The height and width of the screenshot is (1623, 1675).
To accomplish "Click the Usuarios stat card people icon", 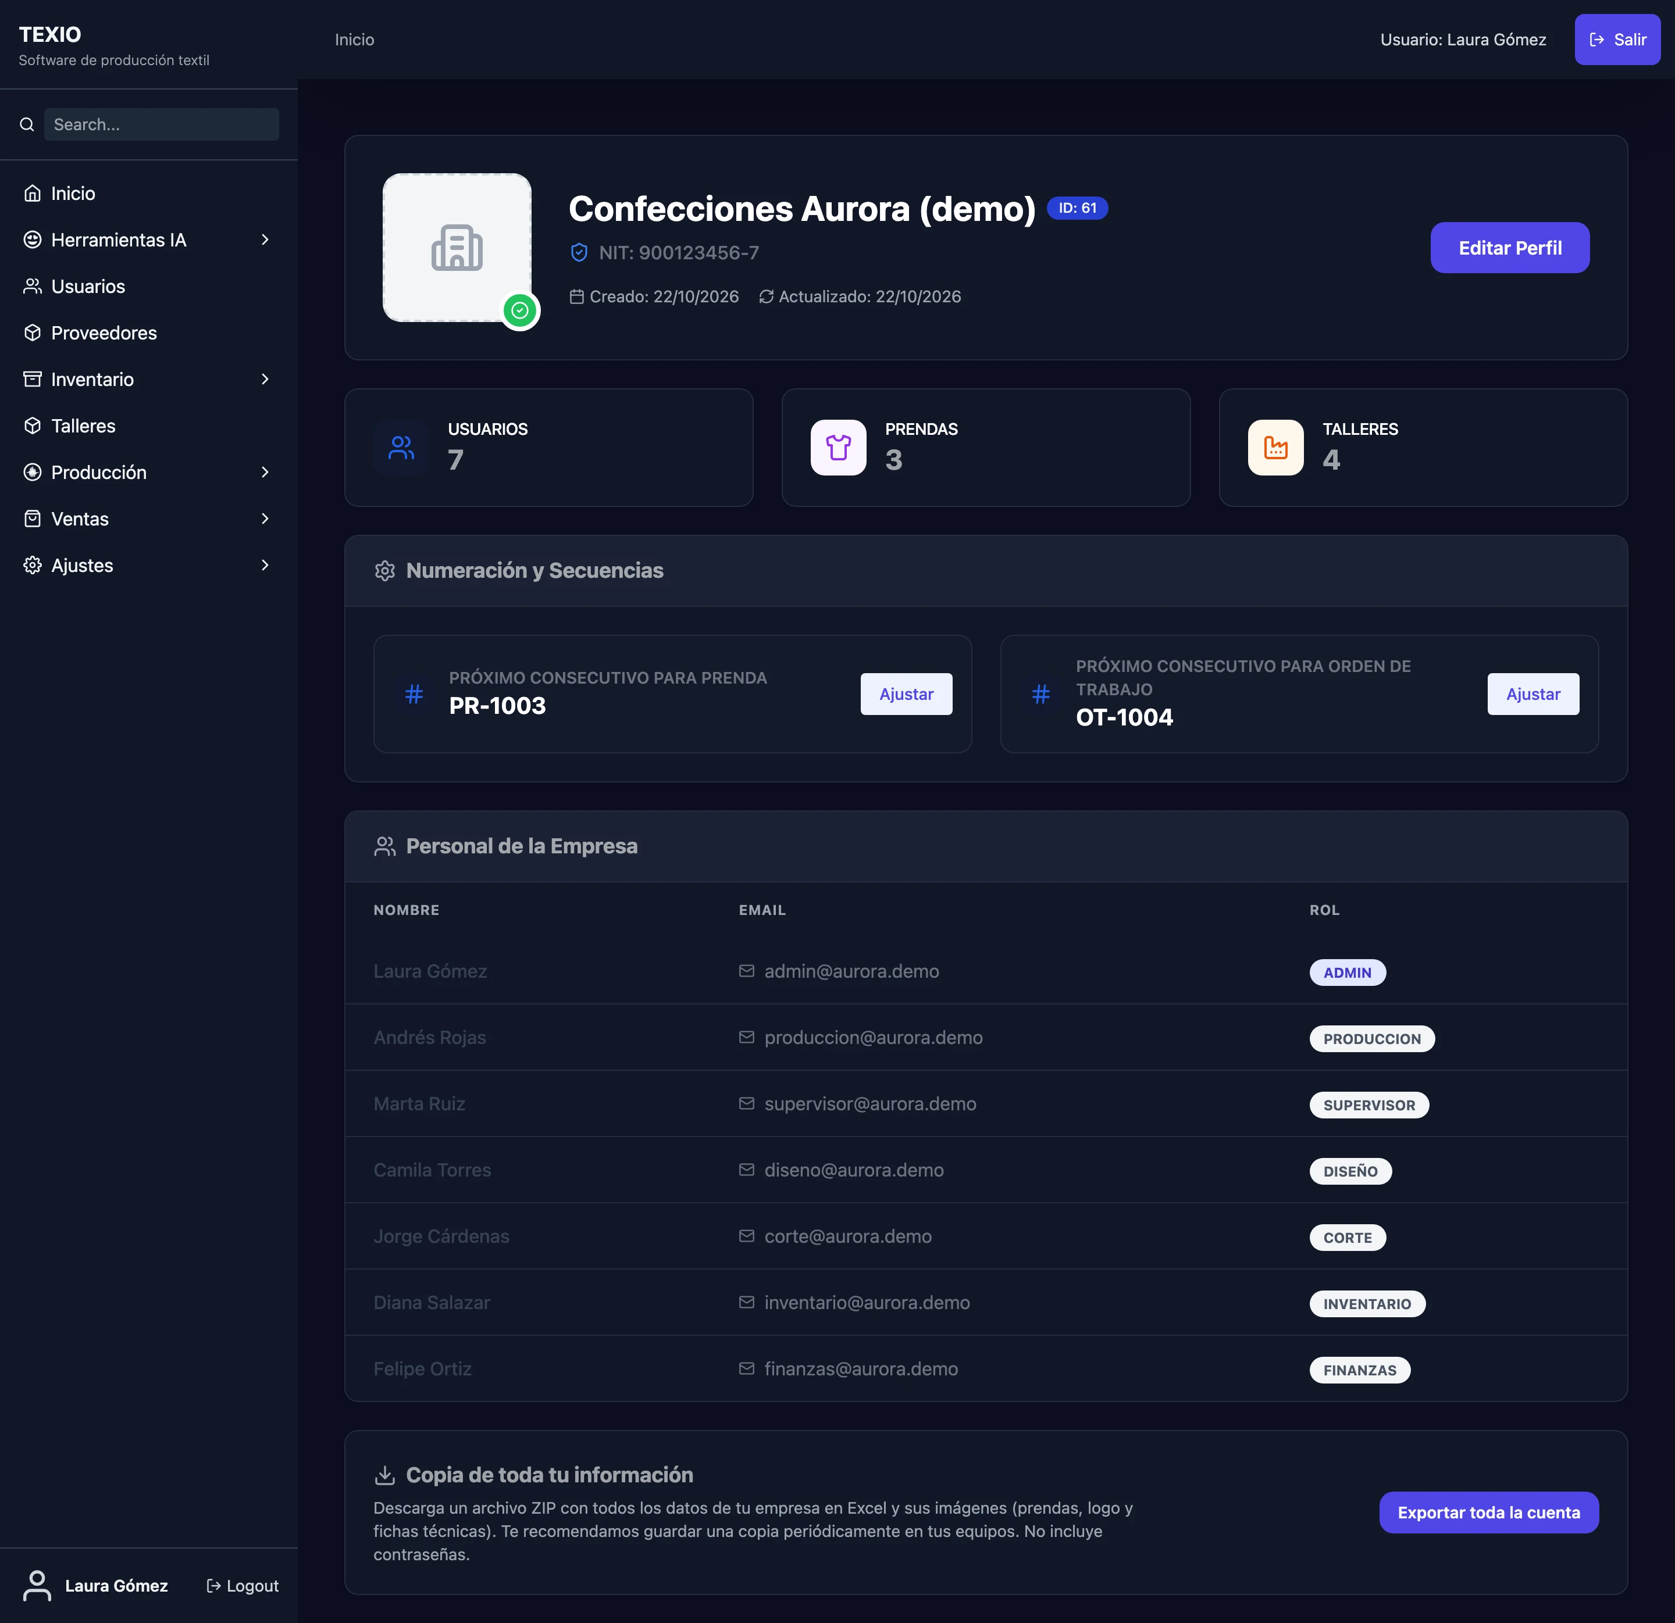I will coord(402,448).
